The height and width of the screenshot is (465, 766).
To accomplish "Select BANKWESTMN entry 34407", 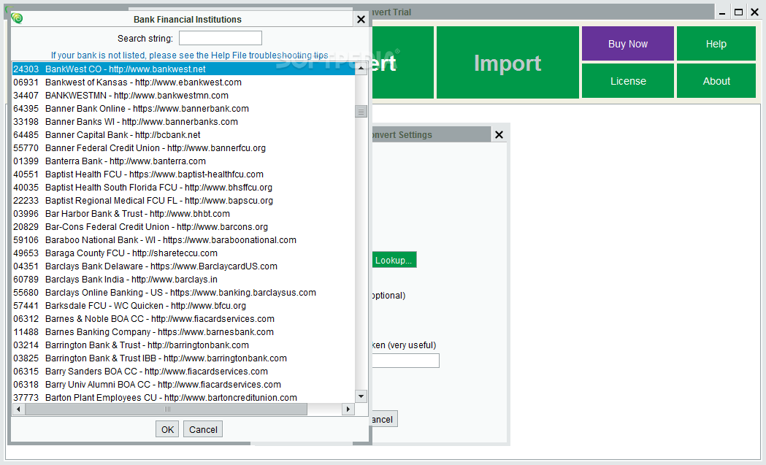I will click(x=184, y=95).
